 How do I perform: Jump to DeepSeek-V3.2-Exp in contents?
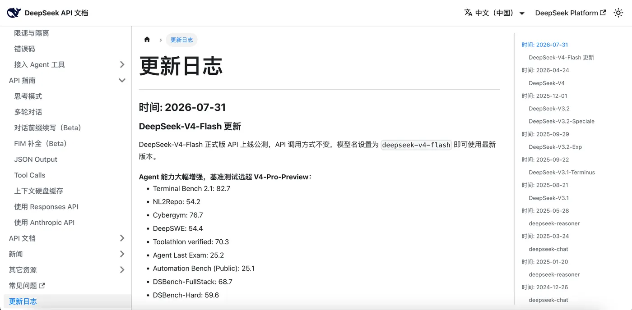click(555, 146)
